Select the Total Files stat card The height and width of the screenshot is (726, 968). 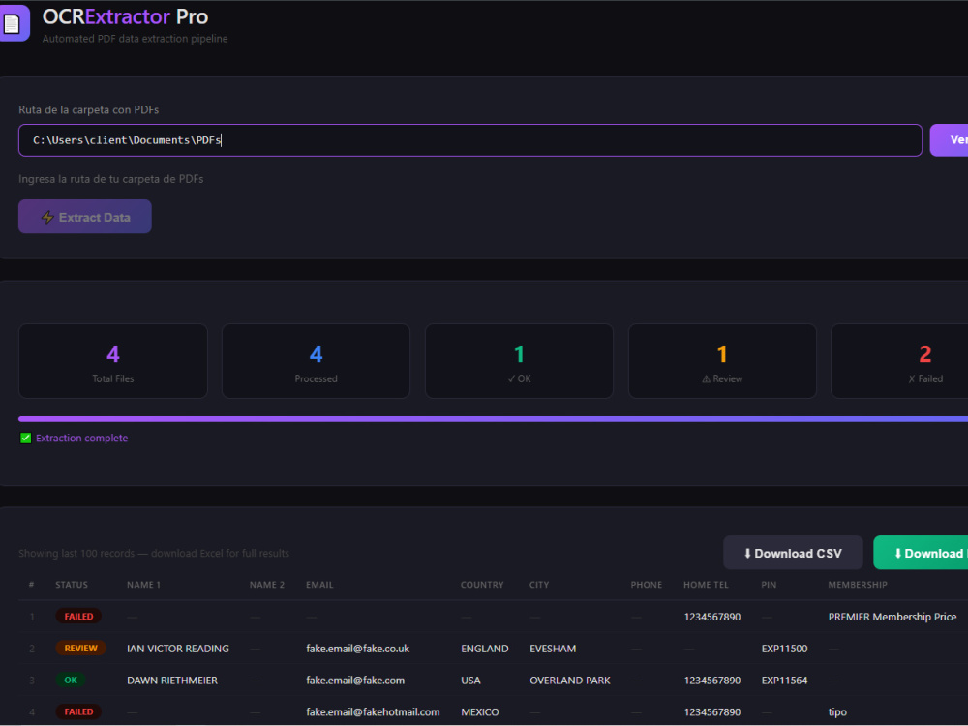[x=113, y=361]
